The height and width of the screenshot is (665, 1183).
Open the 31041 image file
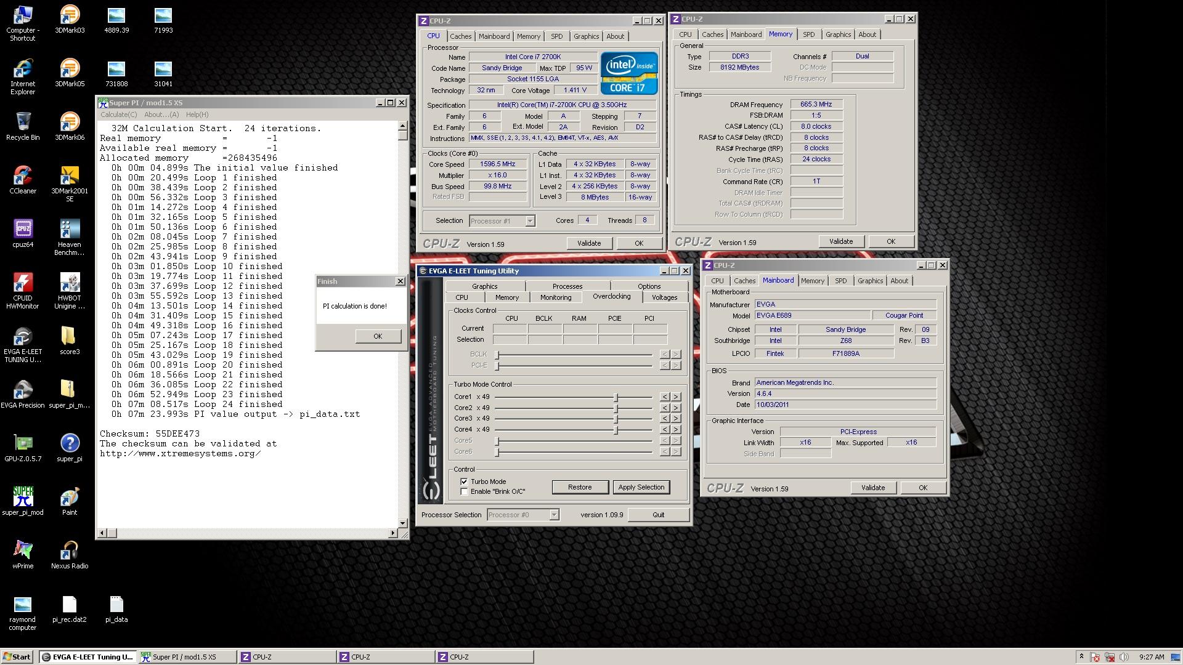click(x=163, y=73)
